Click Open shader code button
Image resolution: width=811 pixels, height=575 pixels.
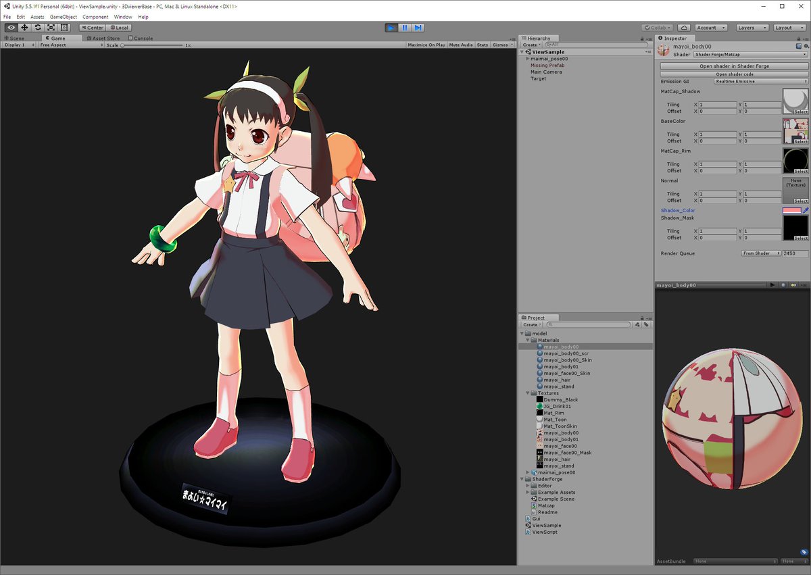734,74
